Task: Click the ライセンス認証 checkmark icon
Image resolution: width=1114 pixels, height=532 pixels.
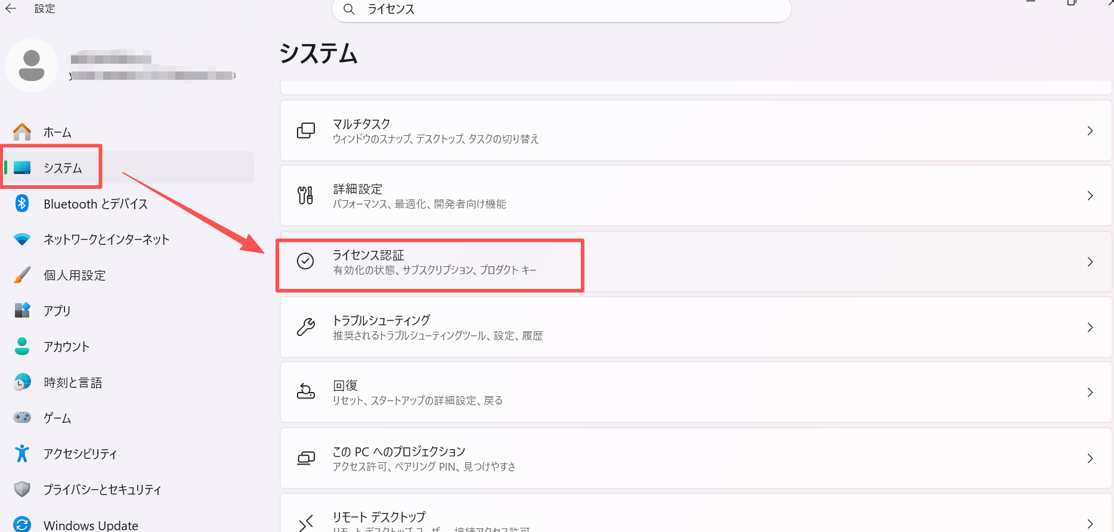Action: (x=305, y=261)
